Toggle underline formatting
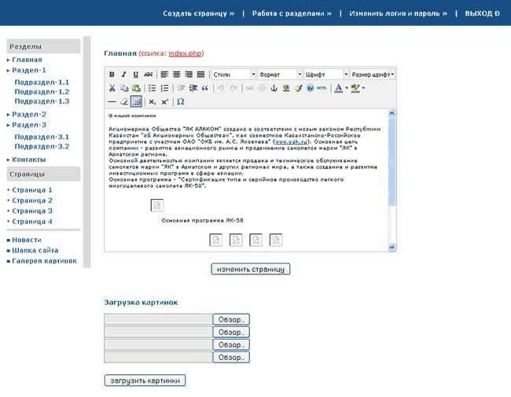Image resolution: width=511 pixels, height=397 pixels. pyautogui.click(x=136, y=75)
